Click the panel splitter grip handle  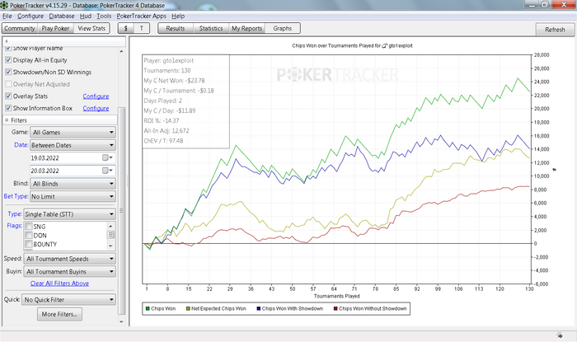coord(128,181)
